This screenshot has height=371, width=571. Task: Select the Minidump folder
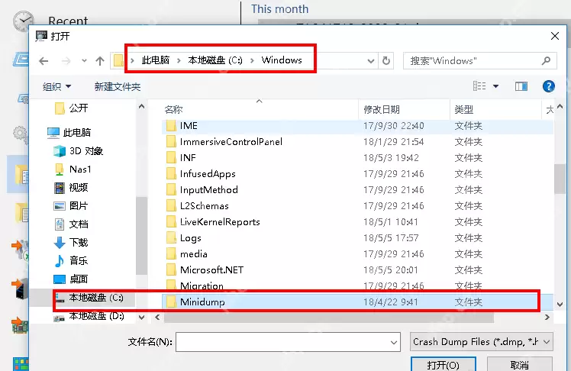(x=350, y=302)
